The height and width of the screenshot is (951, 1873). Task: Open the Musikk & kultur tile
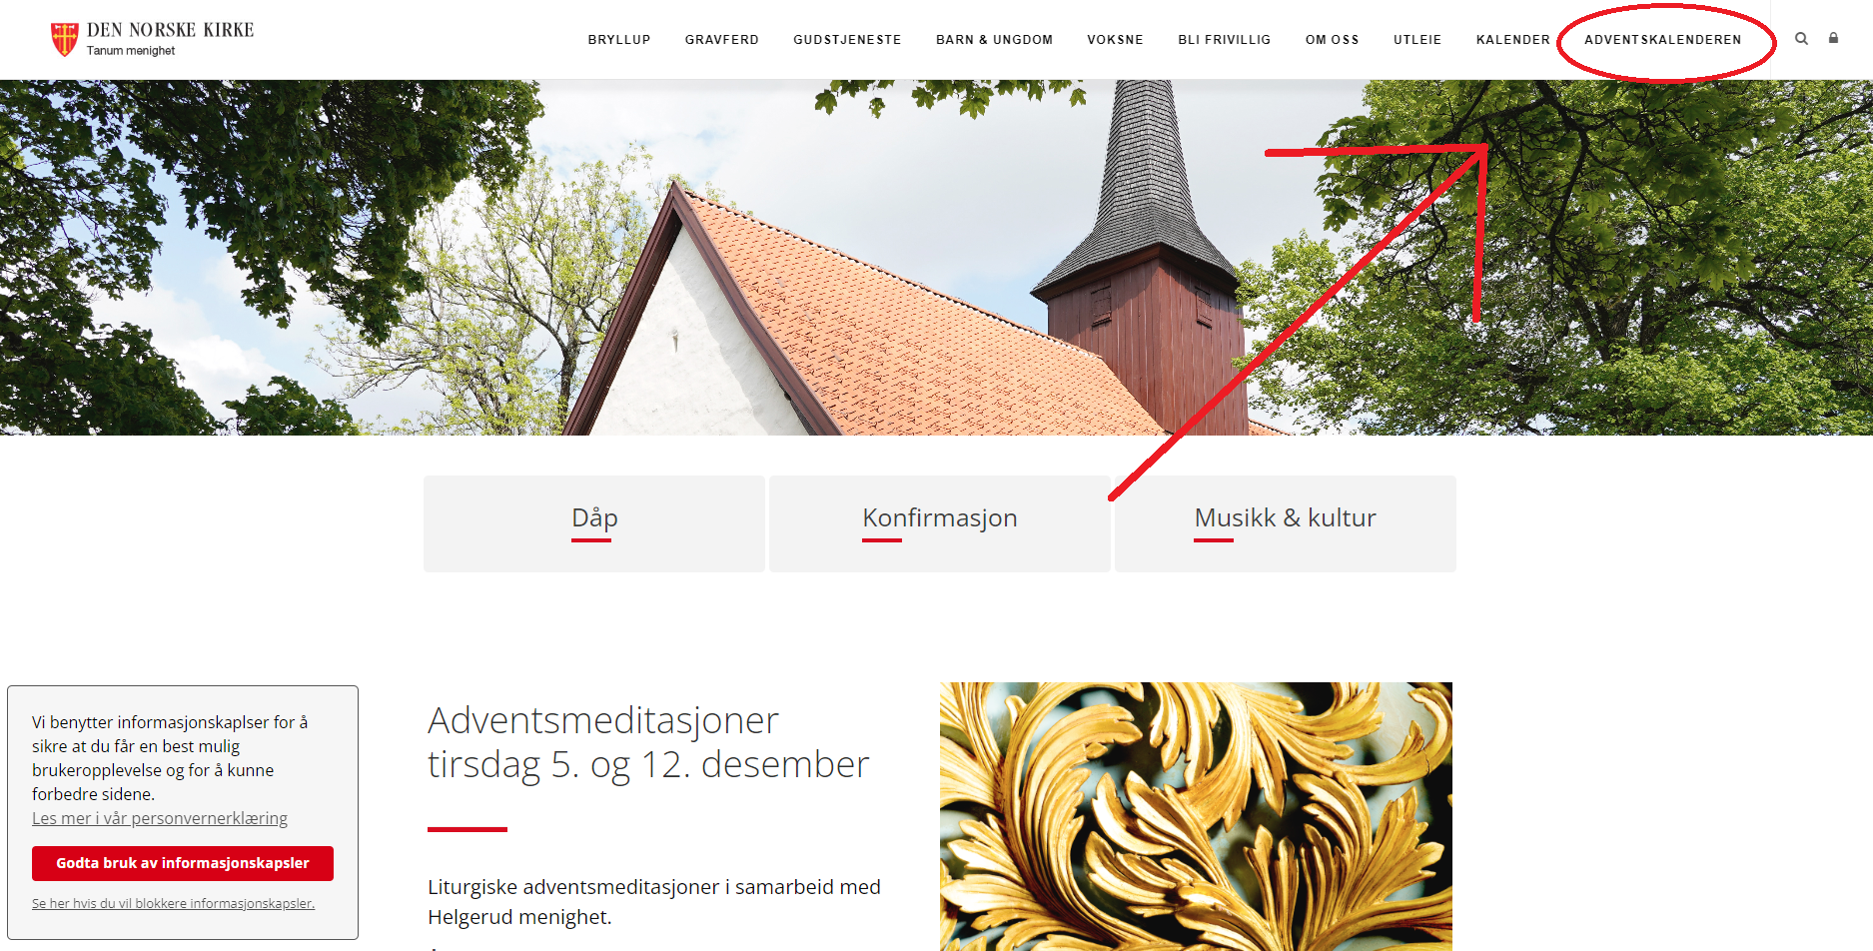click(1286, 523)
